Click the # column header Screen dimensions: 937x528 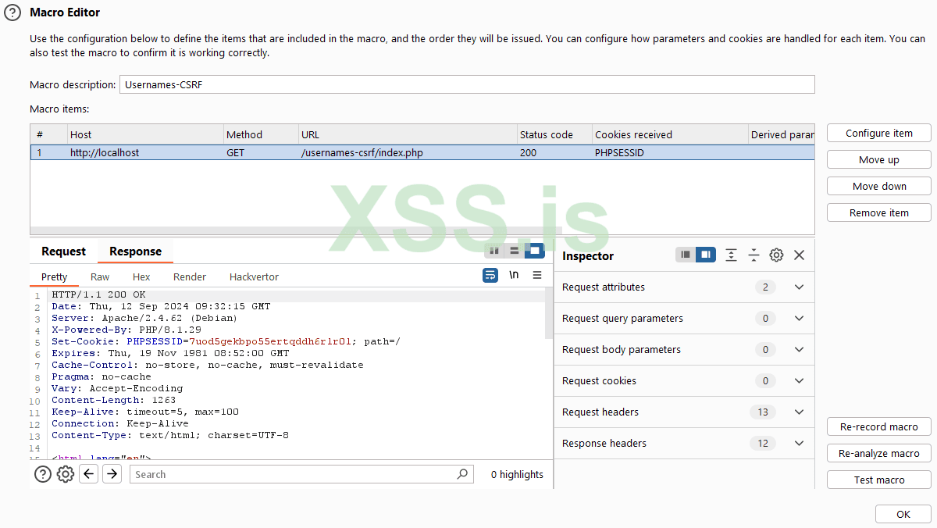(48, 134)
